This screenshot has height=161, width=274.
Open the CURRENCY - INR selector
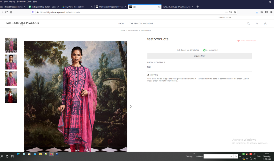(225, 17)
